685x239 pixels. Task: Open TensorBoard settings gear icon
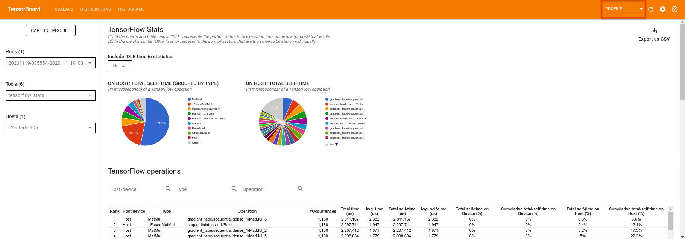point(662,9)
